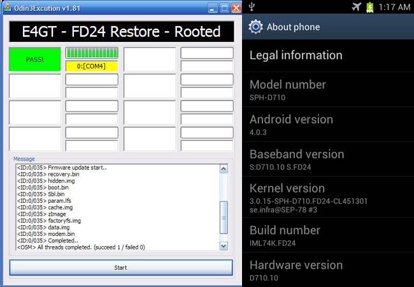This screenshot has height=287, width=414.
Task: Click the 'boot.bin' log line
Action: (43, 188)
